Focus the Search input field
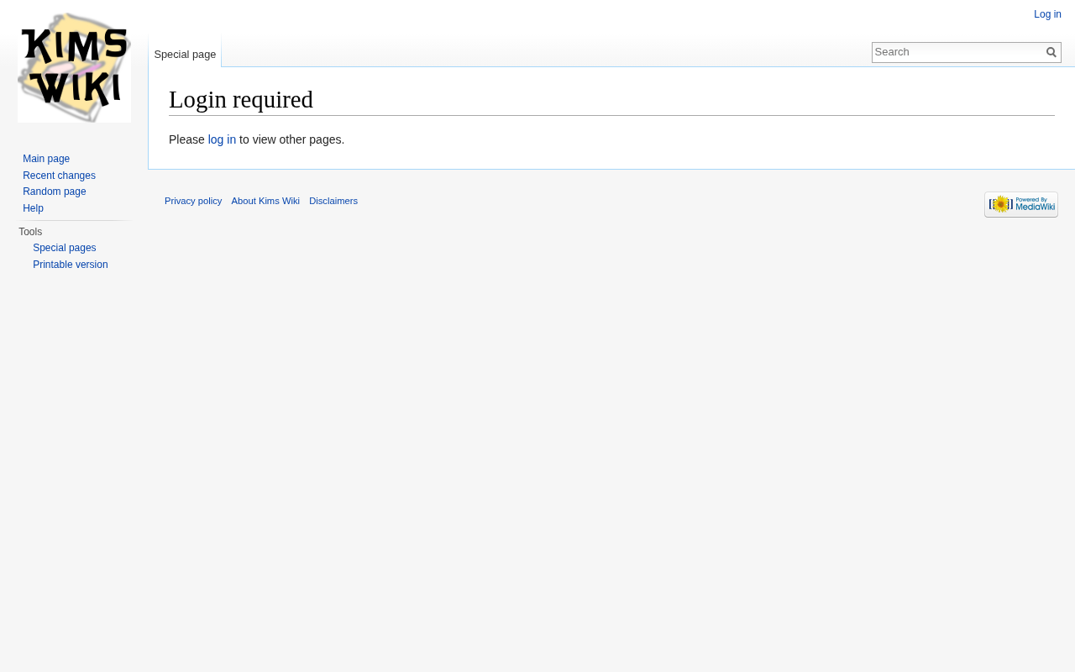Image resolution: width=1075 pixels, height=672 pixels. tap(957, 52)
